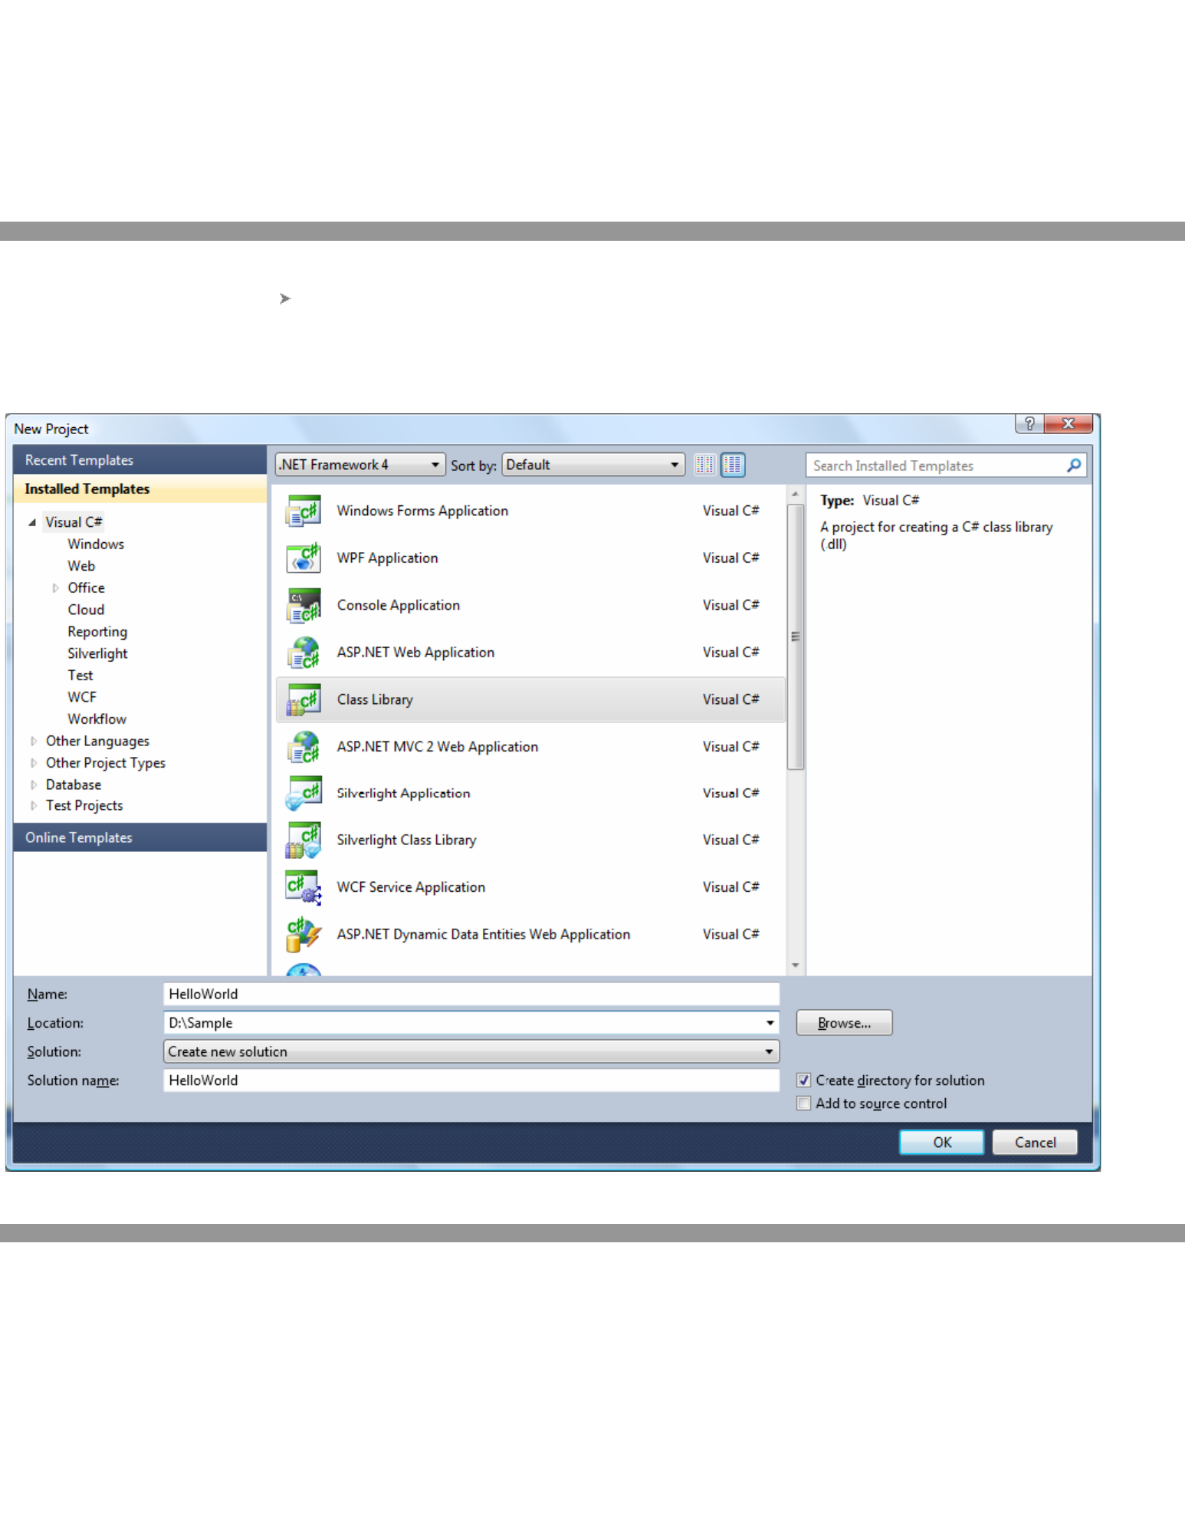Viewport: 1185px width, 1536px height.
Task: Click the template list scrollbar thumb
Action: point(796,636)
